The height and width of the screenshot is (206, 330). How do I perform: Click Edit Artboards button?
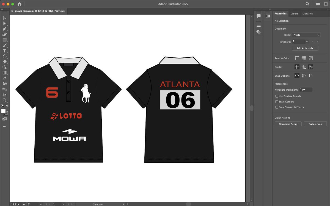click(x=305, y=48)
